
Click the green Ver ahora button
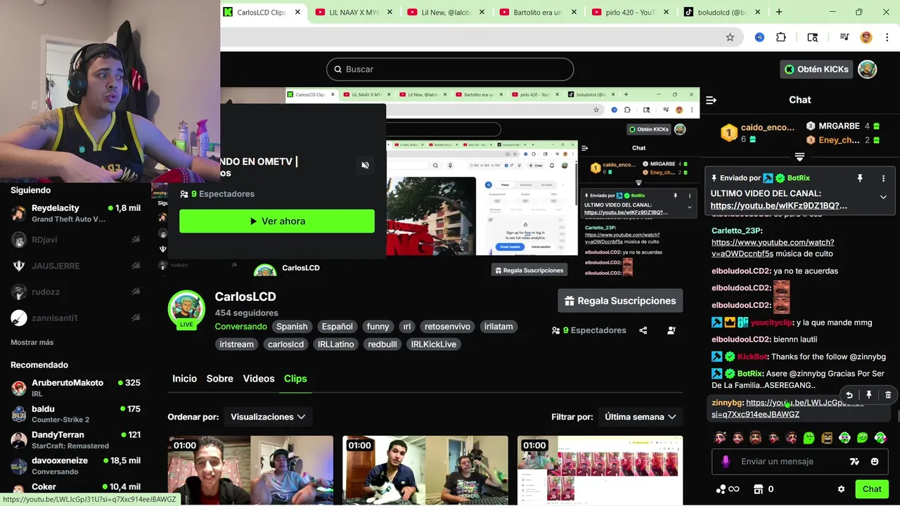(277, 221)
